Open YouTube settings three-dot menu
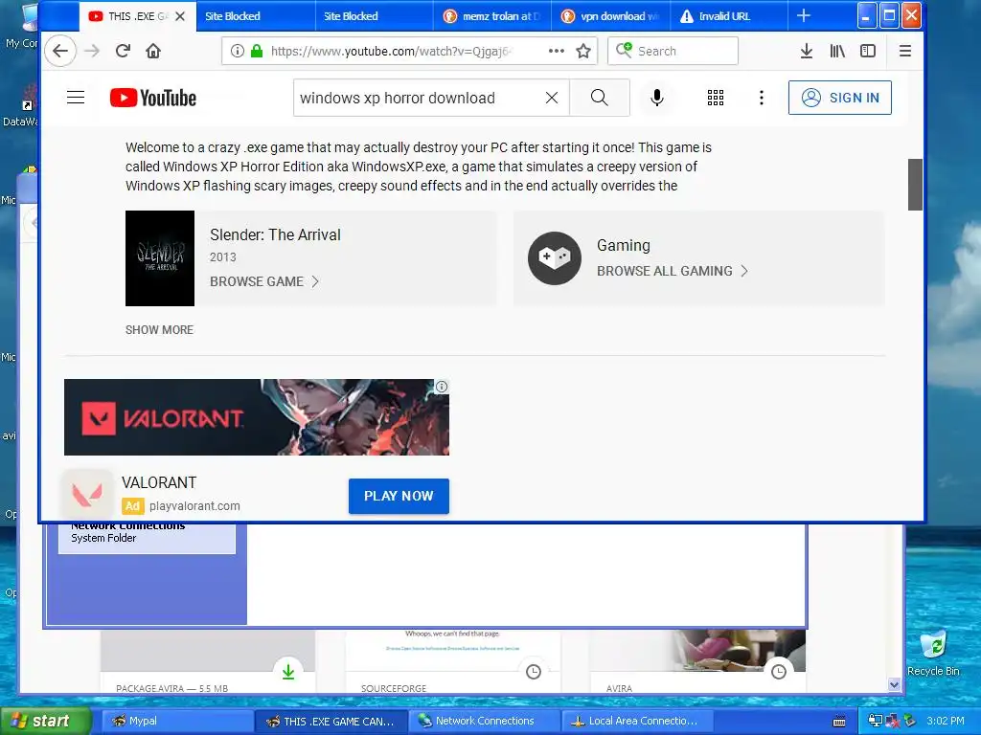 tap(762, 98)
